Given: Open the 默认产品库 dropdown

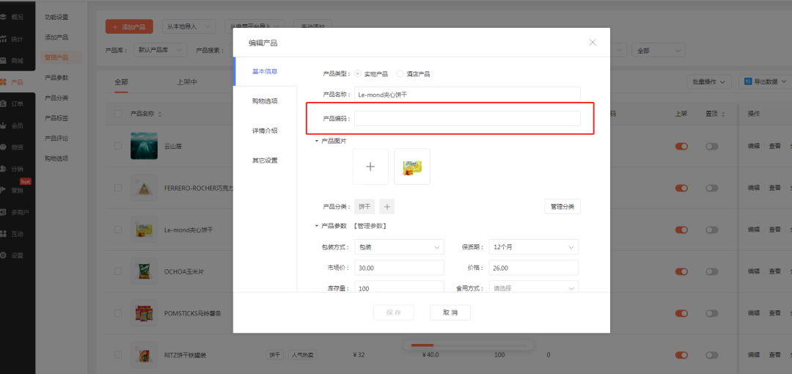Looking at the screenshot, I should point(160,50).
